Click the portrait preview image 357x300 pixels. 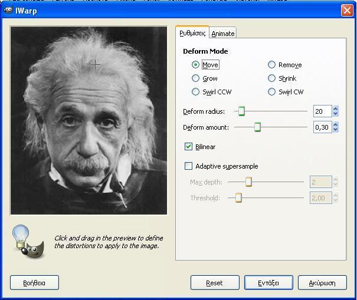(x=89, y=121)
